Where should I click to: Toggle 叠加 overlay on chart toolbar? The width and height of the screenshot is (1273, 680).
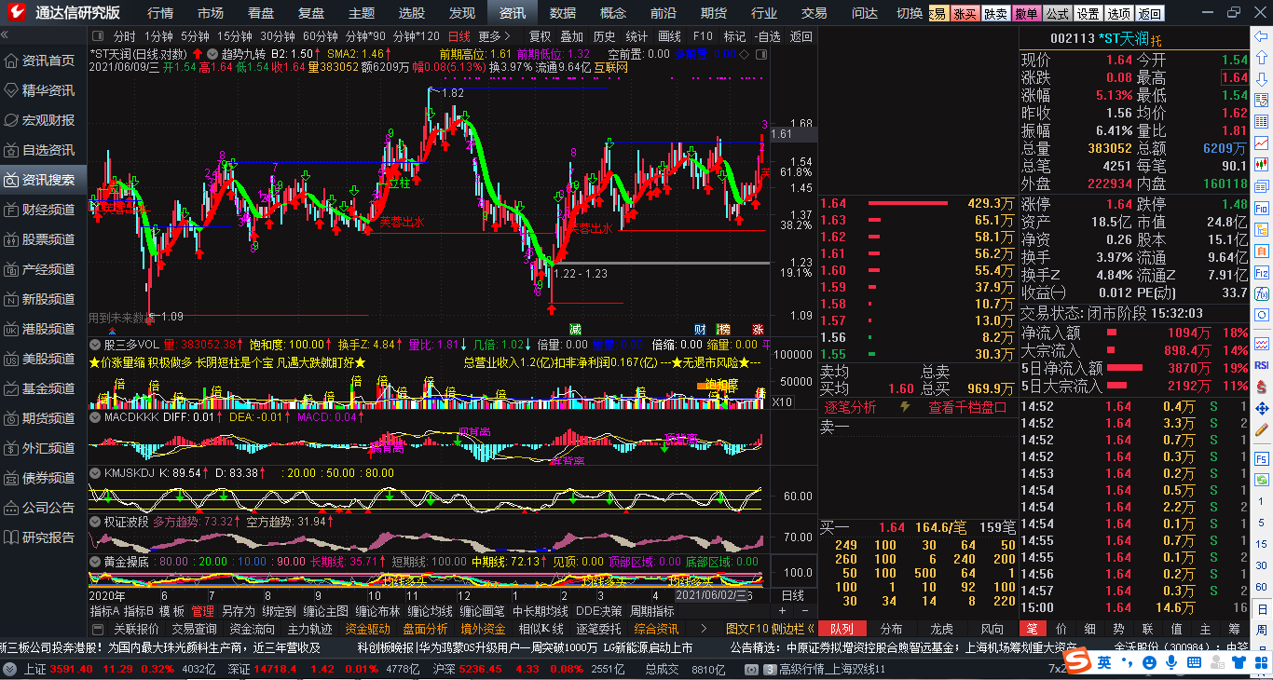pos(571,36)
